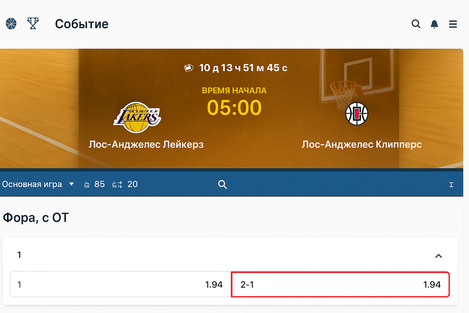
Task: Open the hamburger main menu
Action: 453,24
